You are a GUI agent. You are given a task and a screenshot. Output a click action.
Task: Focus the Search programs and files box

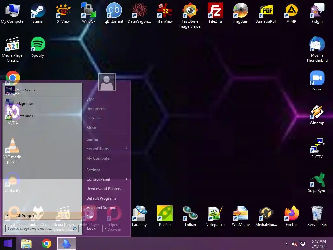(x=42, y=229)
